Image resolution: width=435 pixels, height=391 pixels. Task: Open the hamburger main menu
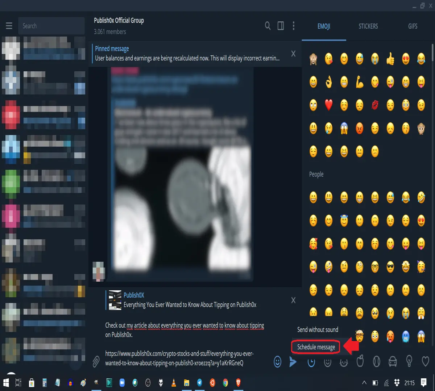coord(9,26)
